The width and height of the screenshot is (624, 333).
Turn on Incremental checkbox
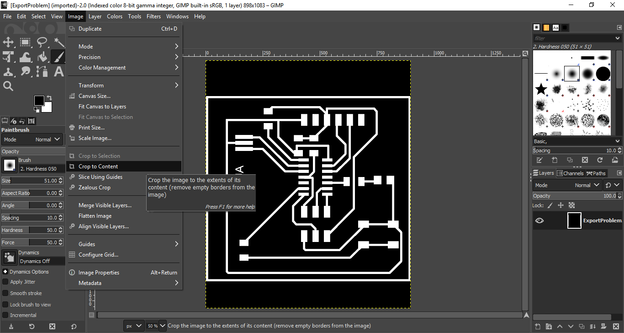tap(5, 315)
